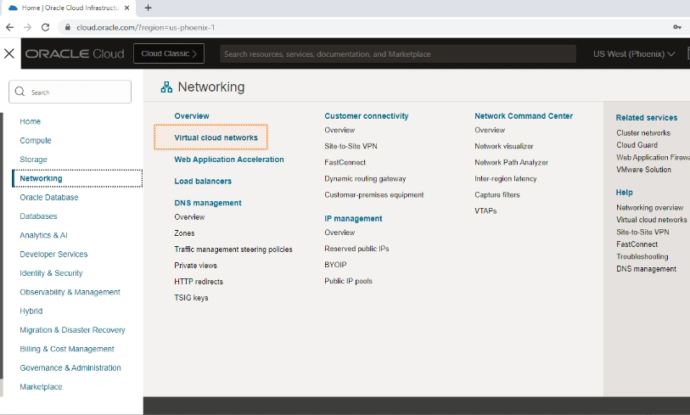Screen dimensions: 690x415
Task: Open Cluster networks in Related services
Action: click(x=643, y=132)
